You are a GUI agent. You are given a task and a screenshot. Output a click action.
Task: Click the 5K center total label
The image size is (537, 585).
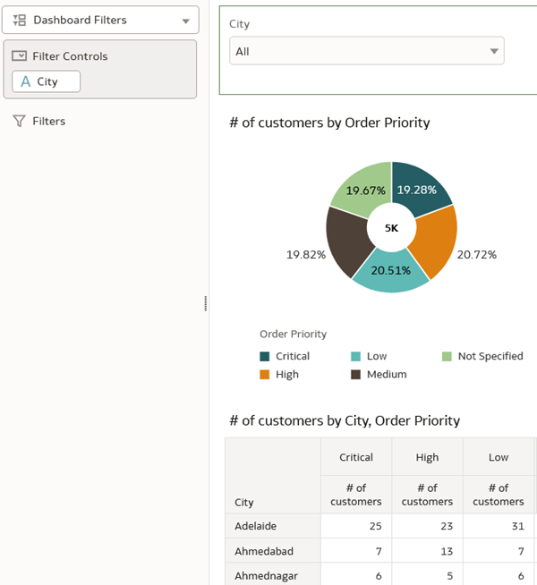tap(391, 228)
